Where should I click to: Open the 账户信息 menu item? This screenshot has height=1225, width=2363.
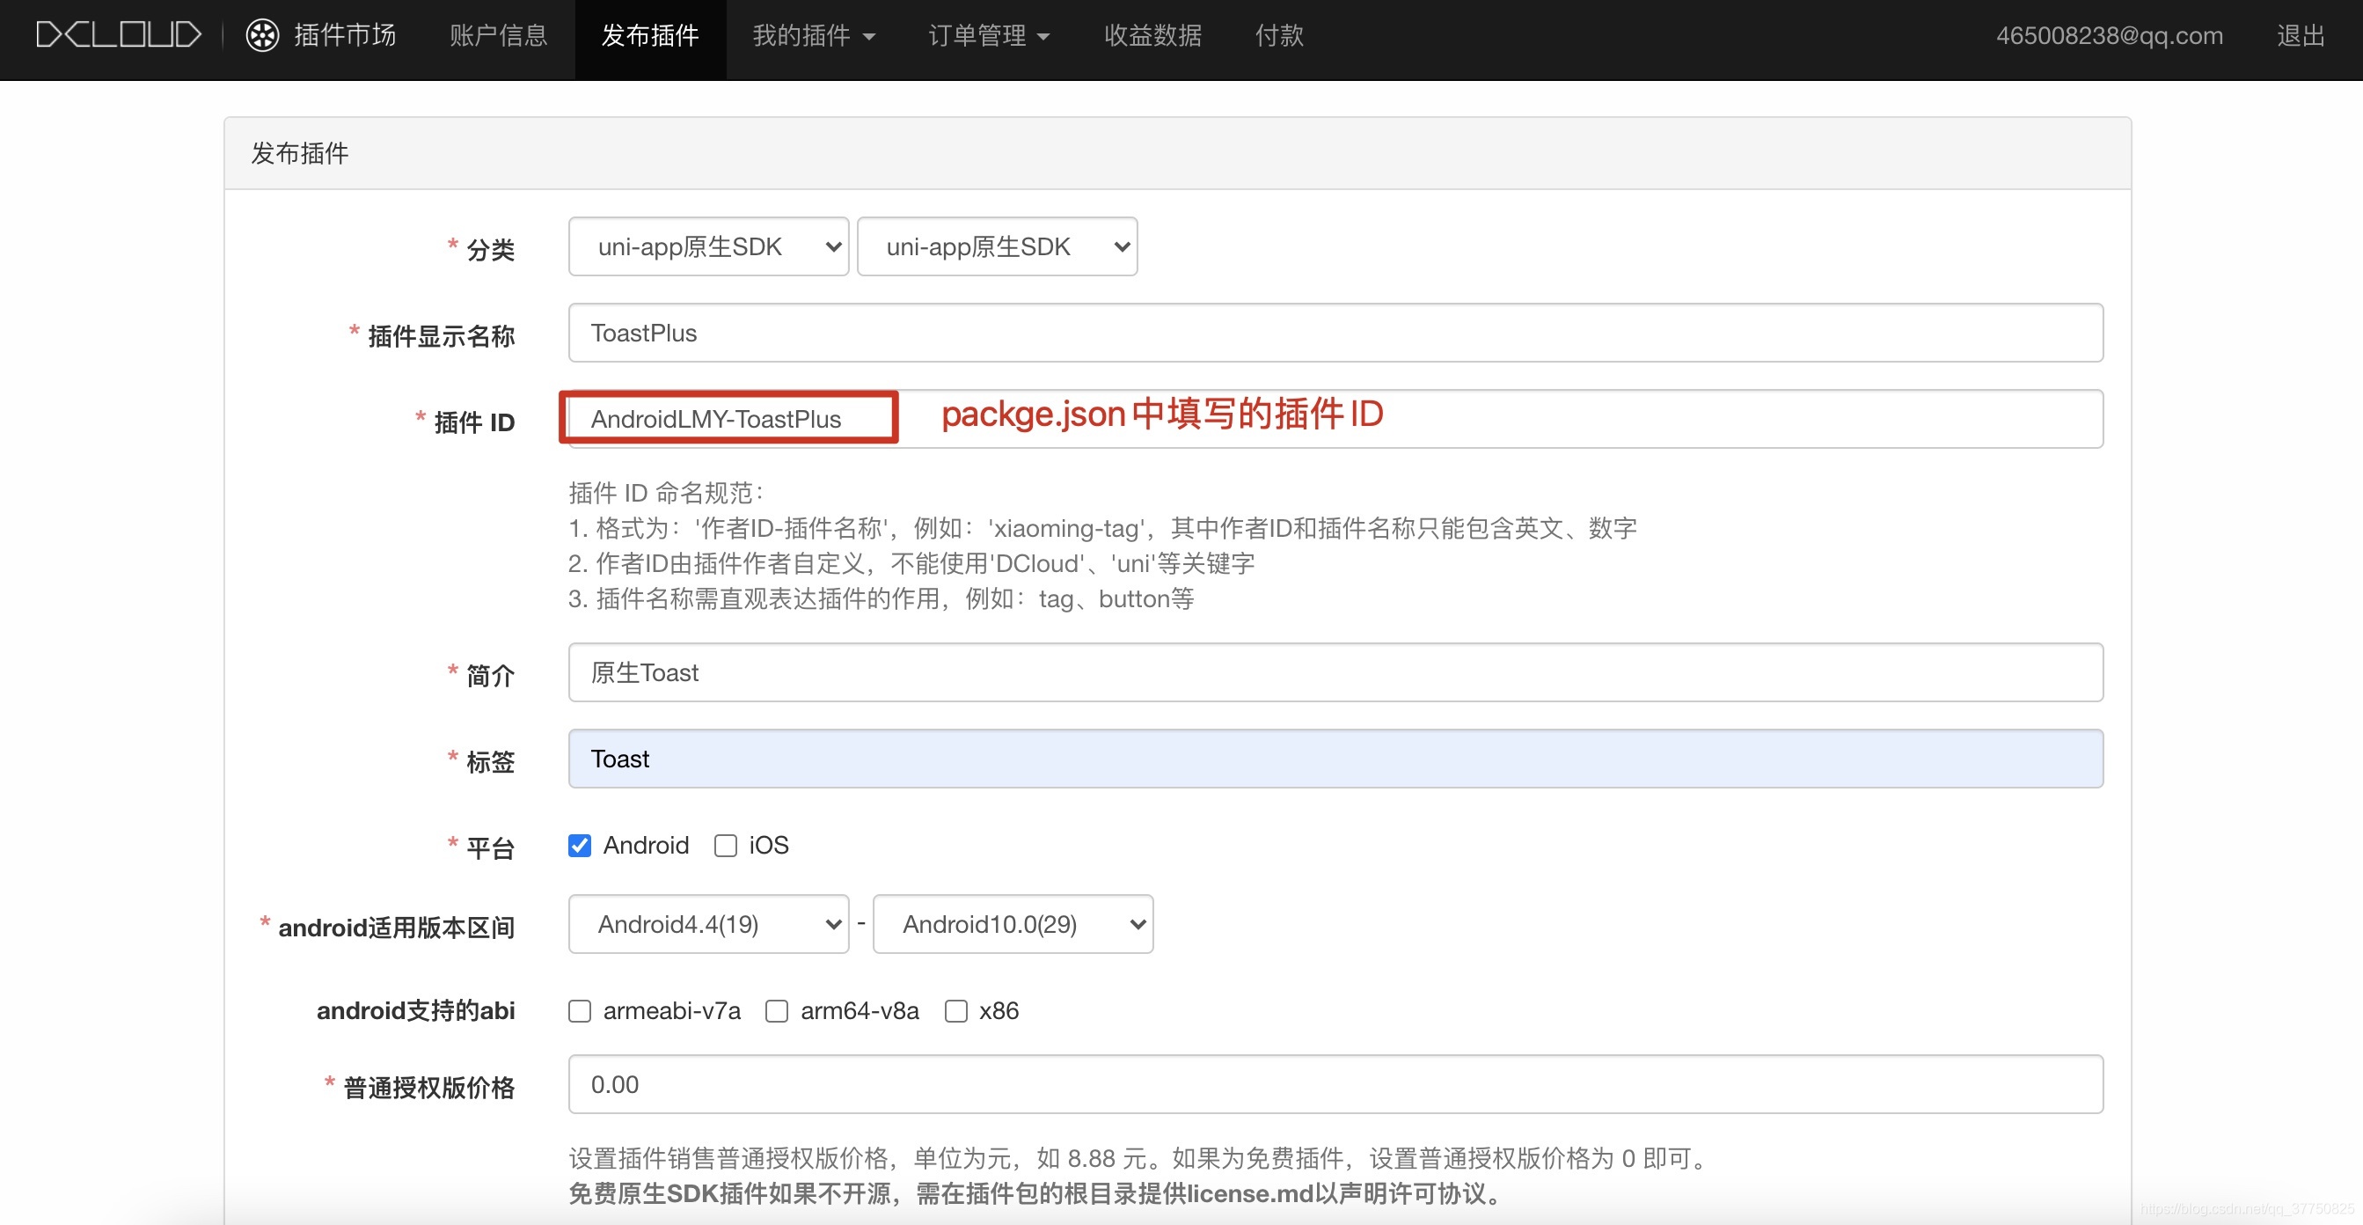pos(498,36)
